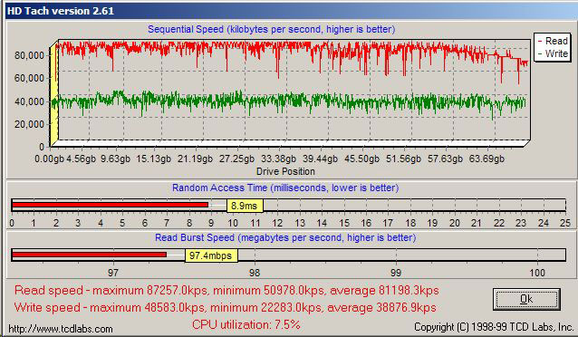Click the 80,000 y-axis label

(x=29, y=55)
